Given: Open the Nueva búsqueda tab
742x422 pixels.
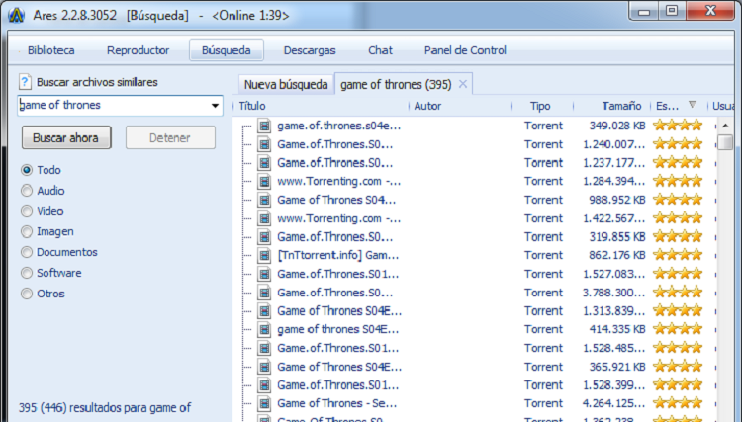Looking at the screenshot, I should click(x=286, y=84).
